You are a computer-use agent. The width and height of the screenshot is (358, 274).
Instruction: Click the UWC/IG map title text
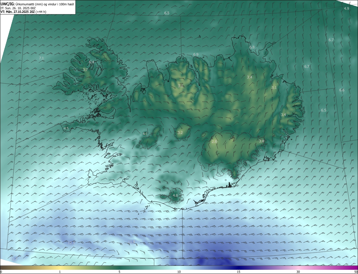(37, 4)
